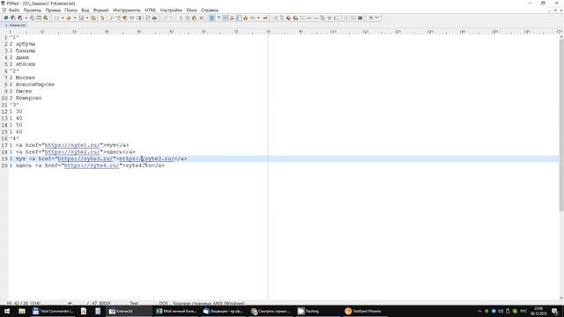Click the black window icon near toolbar end
This screenshot has width=564, height=317.
click(360, 18)
